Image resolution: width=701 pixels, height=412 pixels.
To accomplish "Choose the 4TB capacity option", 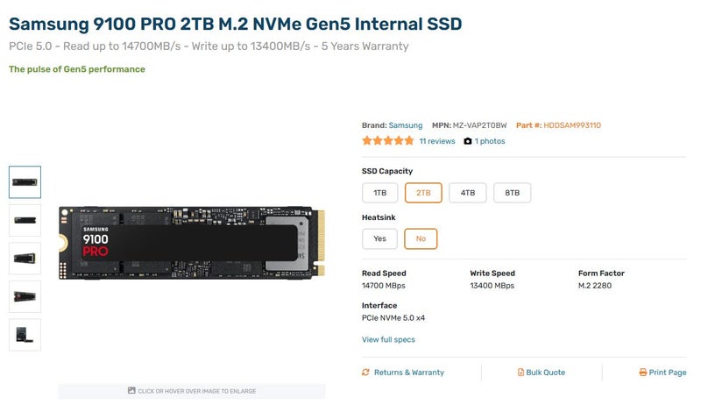I will [x=468, y=193].
